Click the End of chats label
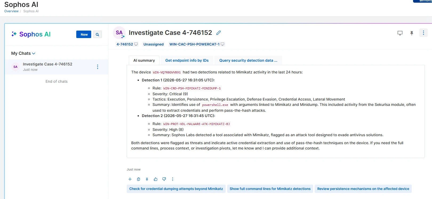 point(57,81)
